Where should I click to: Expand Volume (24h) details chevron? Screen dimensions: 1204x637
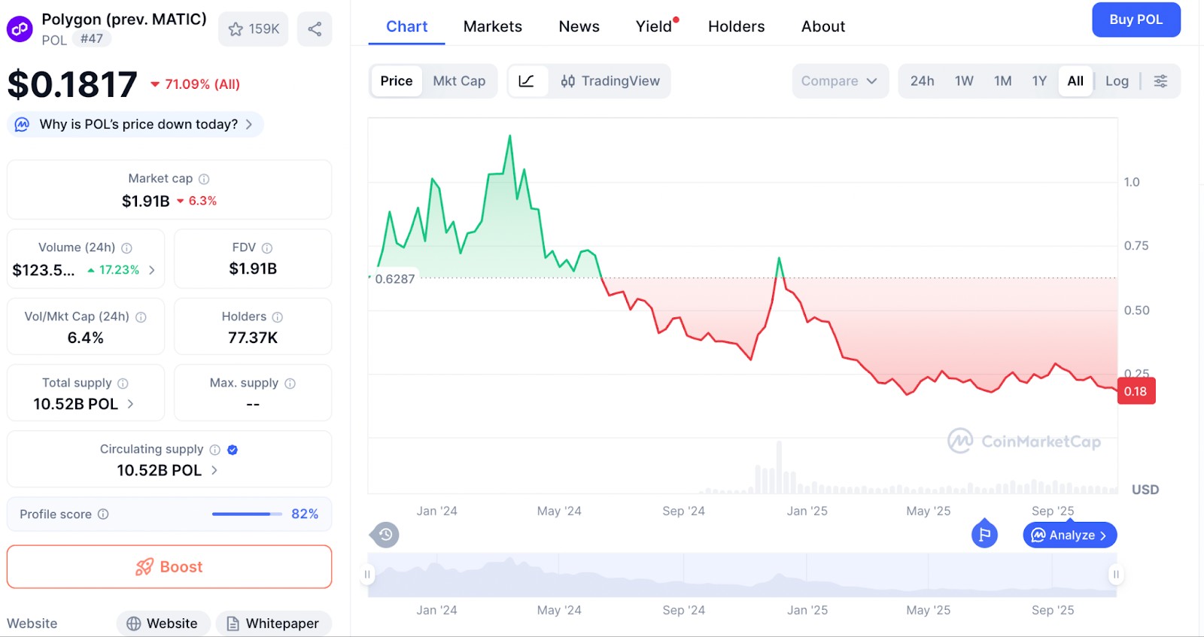[x=152, y=270]
